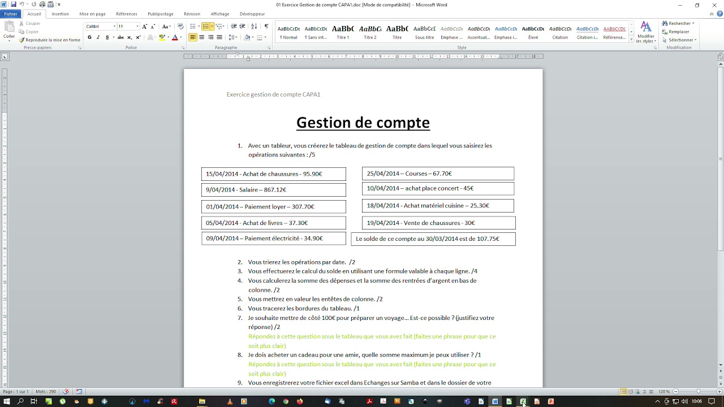Apply the Sous-titre style
Image resolution: width=724 pixels, height=407 pixels.
(424, 32)
